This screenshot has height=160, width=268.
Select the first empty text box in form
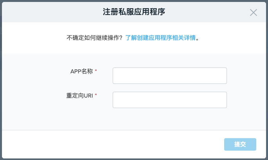169,76
